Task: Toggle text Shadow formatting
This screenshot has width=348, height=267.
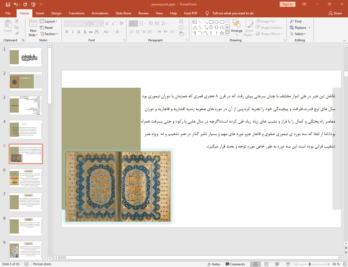Action: pyautogui.click(x=85, y=32)
